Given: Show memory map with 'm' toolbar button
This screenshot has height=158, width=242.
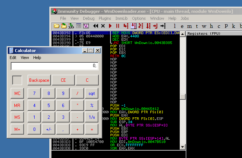Looking at the screenshot, I should pyautogui.click(x=189, y=26).
